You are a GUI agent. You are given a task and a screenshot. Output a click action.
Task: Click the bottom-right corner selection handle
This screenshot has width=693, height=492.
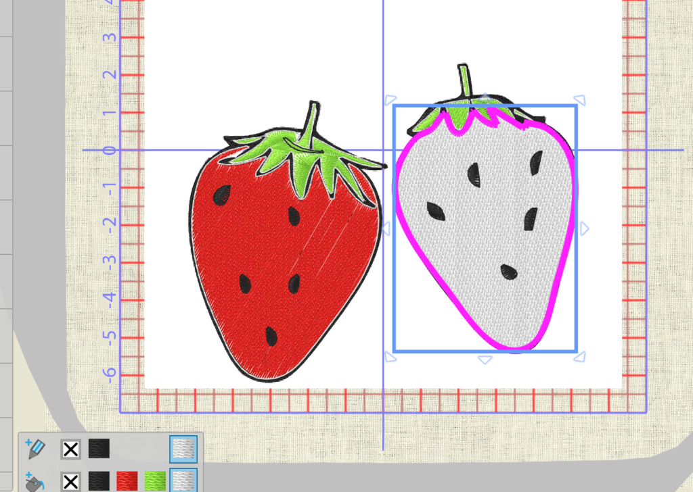[x=580, y=356]
